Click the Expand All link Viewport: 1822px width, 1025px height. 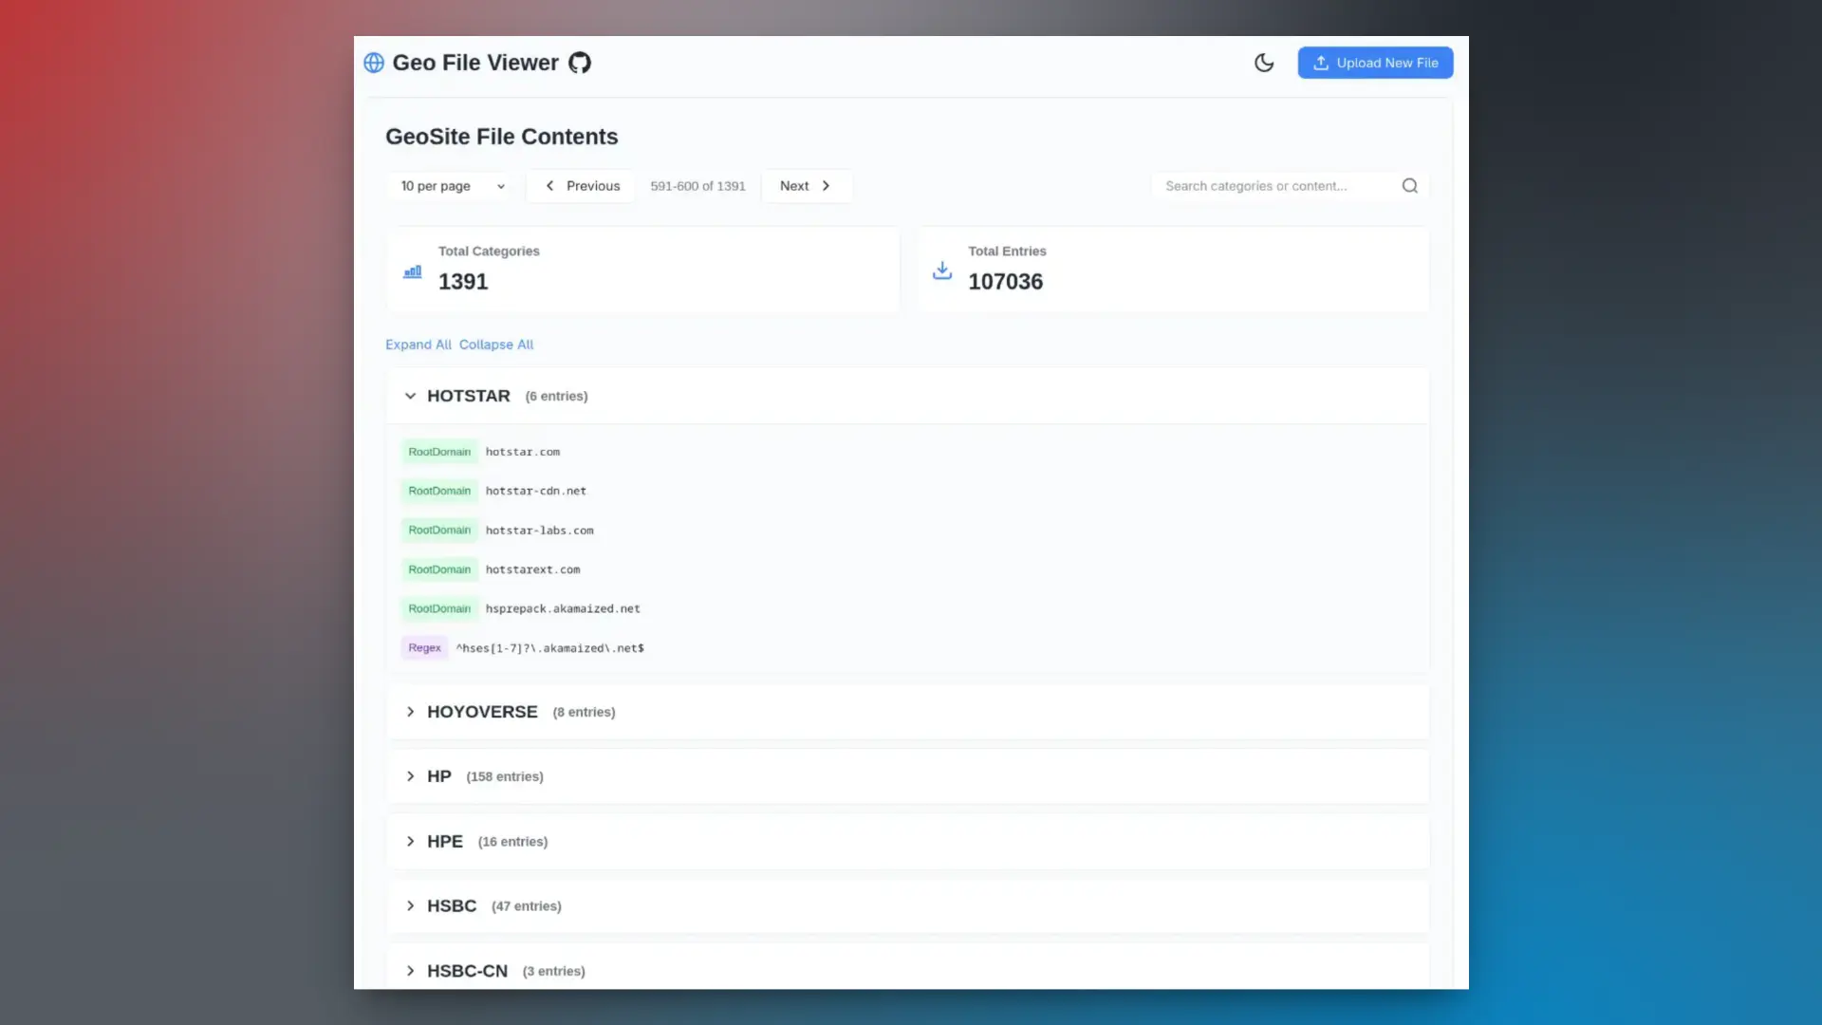click(x=418, y=345)
